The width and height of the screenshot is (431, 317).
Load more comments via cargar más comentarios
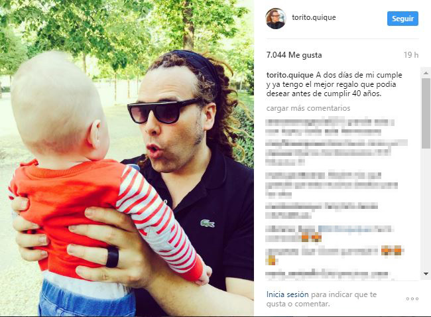point(308,108)
